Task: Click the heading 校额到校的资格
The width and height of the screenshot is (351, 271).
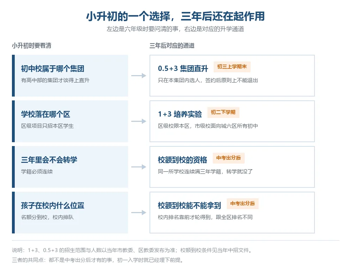Action: pos(183,160)
